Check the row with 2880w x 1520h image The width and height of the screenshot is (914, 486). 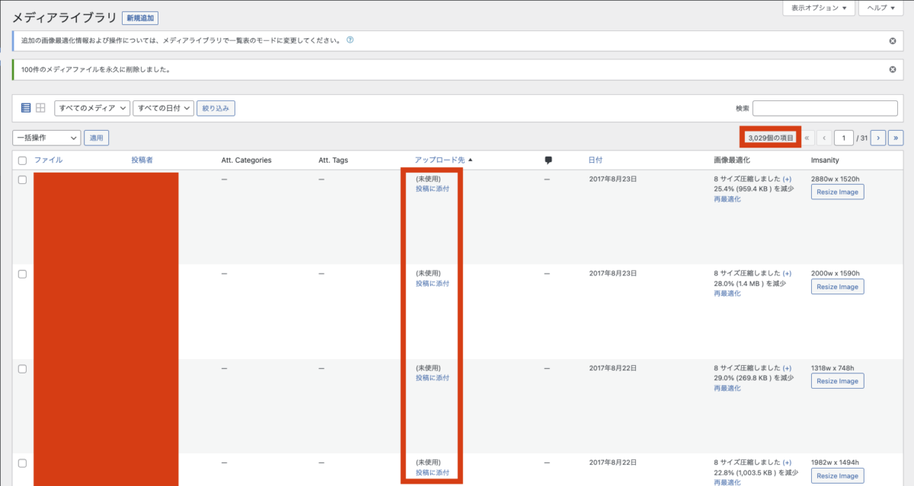(22, 179)
